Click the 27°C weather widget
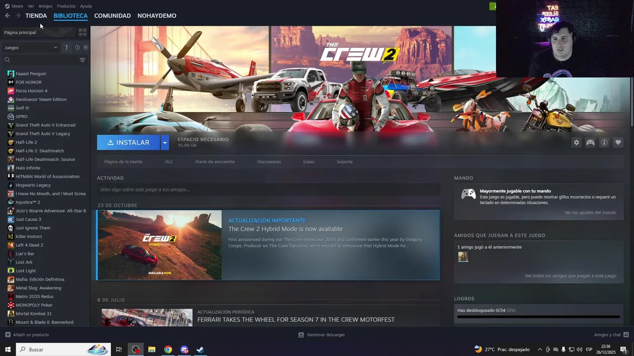Screen dimensions: 634x356 tap(502, 350)
